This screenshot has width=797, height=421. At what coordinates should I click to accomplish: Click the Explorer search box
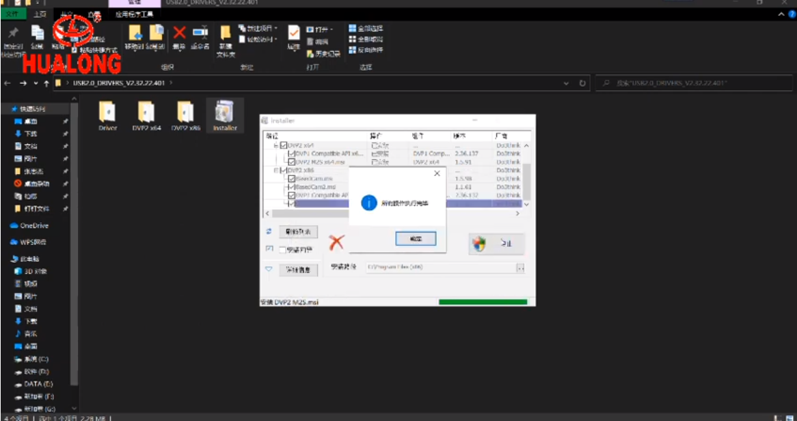pyautogui.click(x=694, y=83)
